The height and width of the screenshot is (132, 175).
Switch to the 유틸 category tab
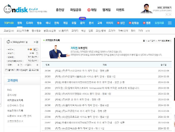74,23
